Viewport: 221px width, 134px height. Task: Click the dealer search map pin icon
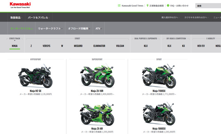[x=147, y=5]
